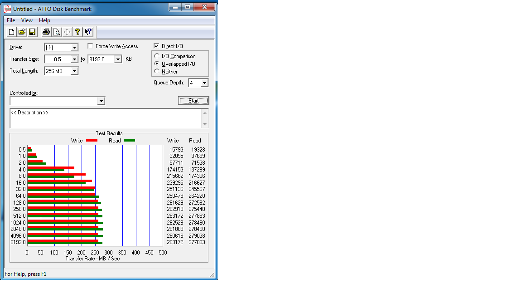Open the Help menu
Image resolution: width=522 pixels, height=294 pixels.
pos(44,20)
